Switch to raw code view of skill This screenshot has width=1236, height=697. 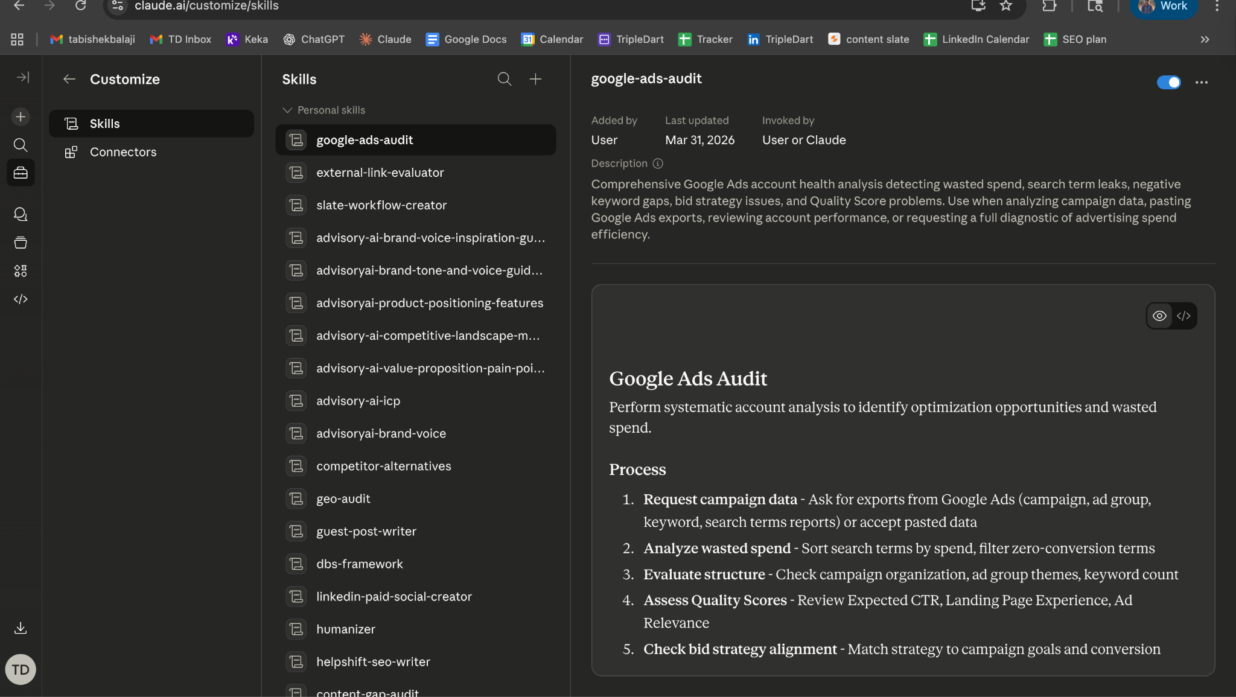(1183, 316)
